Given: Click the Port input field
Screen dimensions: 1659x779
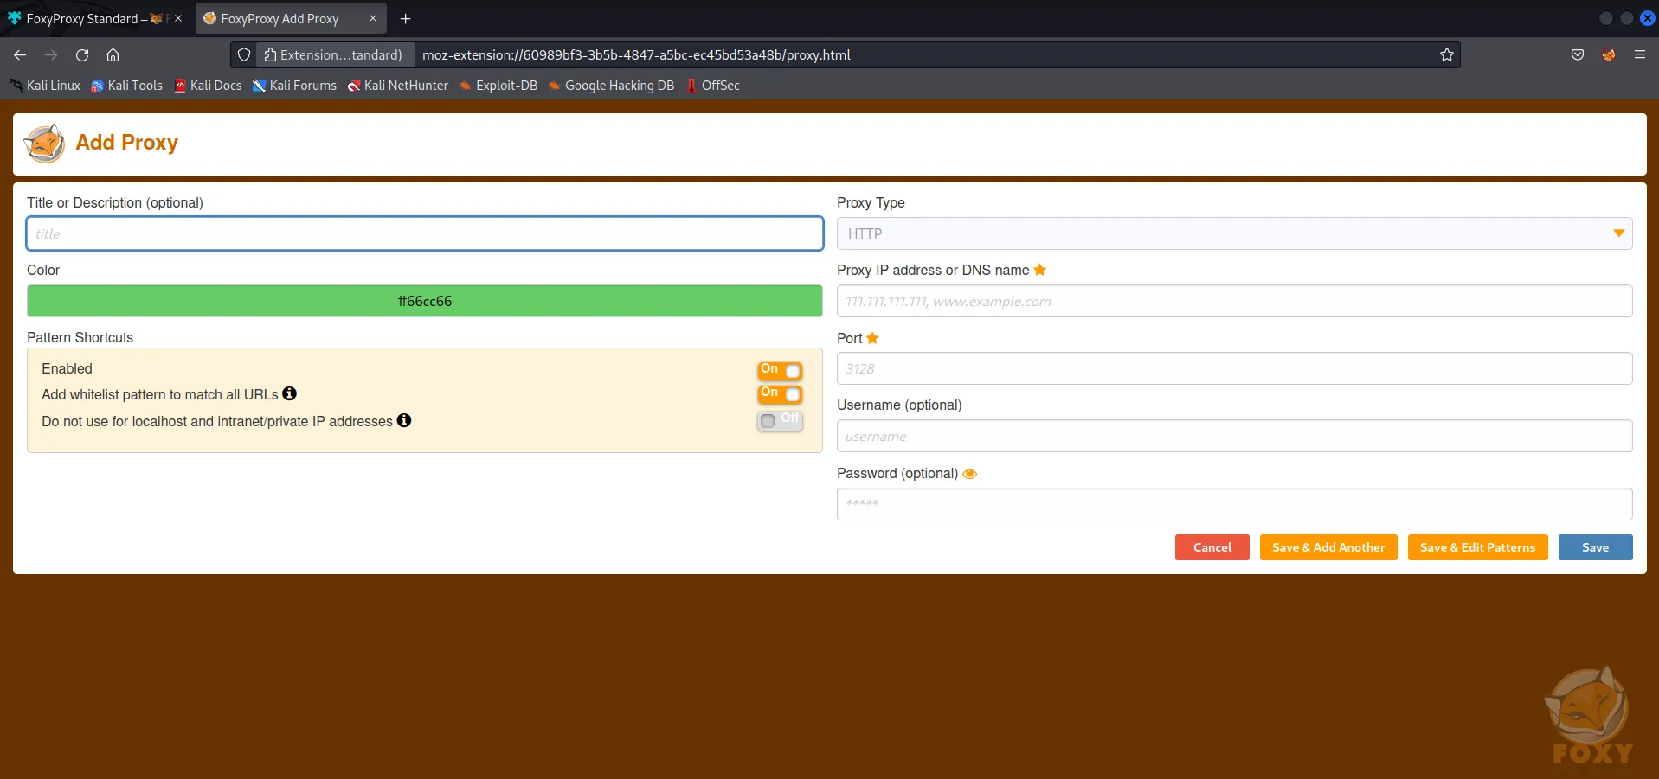Looking at the screenshot, I should coord(1234,368).
